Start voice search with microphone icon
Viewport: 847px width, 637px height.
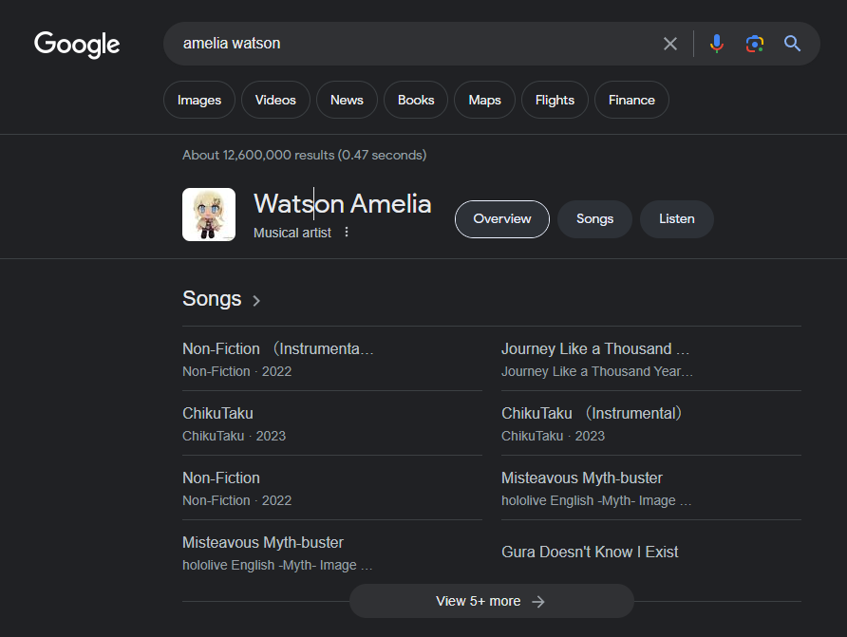click(717, 44)
